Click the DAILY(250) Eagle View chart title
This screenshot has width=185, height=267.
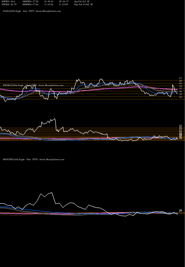click(32, 11)
